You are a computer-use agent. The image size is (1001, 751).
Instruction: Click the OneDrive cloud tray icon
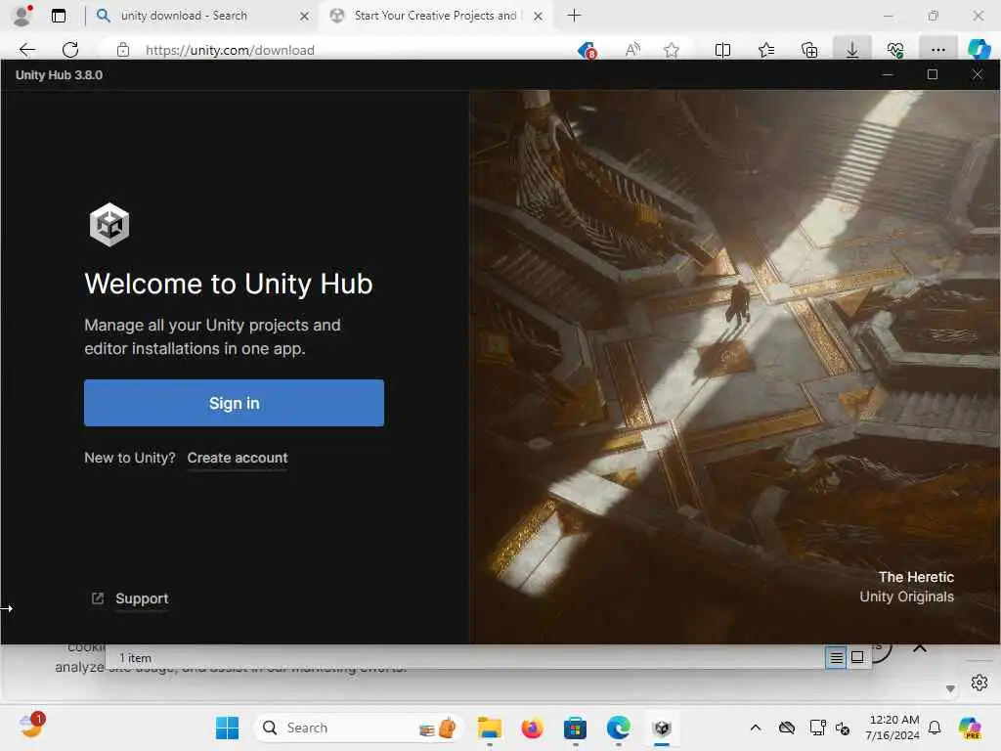click(x=787, y=728)
